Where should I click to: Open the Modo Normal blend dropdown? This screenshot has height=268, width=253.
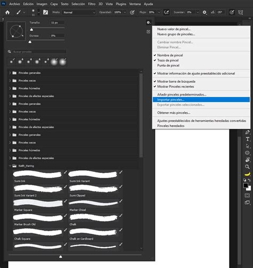[x=80, y=12]
